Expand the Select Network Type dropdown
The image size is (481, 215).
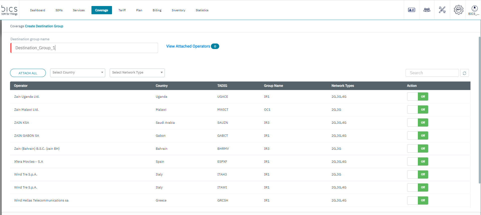[137, 73]
